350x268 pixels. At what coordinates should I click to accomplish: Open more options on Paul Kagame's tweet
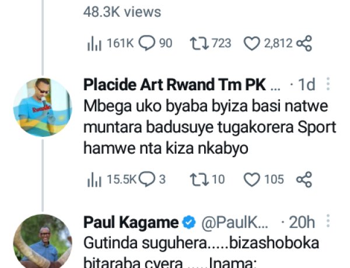(328, 221)
